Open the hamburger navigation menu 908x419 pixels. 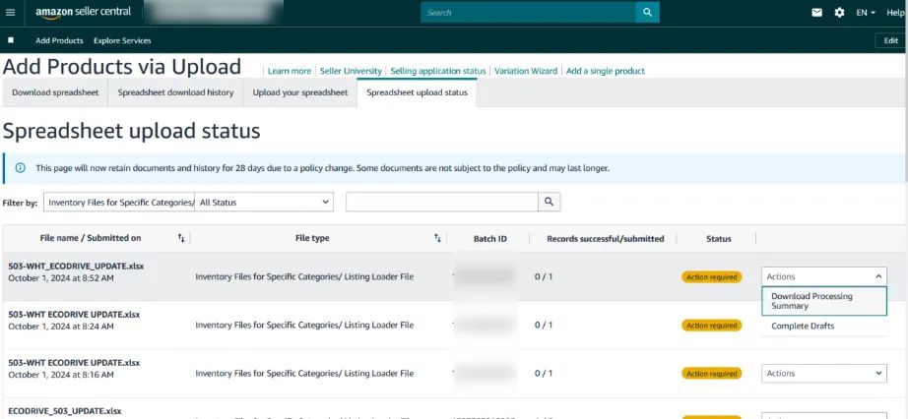coord(11,12)
